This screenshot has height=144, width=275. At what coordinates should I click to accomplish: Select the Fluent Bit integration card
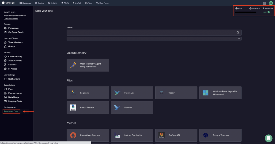(x=132, y=93)
